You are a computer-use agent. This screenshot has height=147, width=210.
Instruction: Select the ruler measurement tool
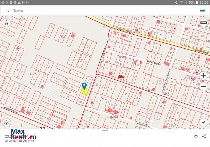click(x=203, y=23)
